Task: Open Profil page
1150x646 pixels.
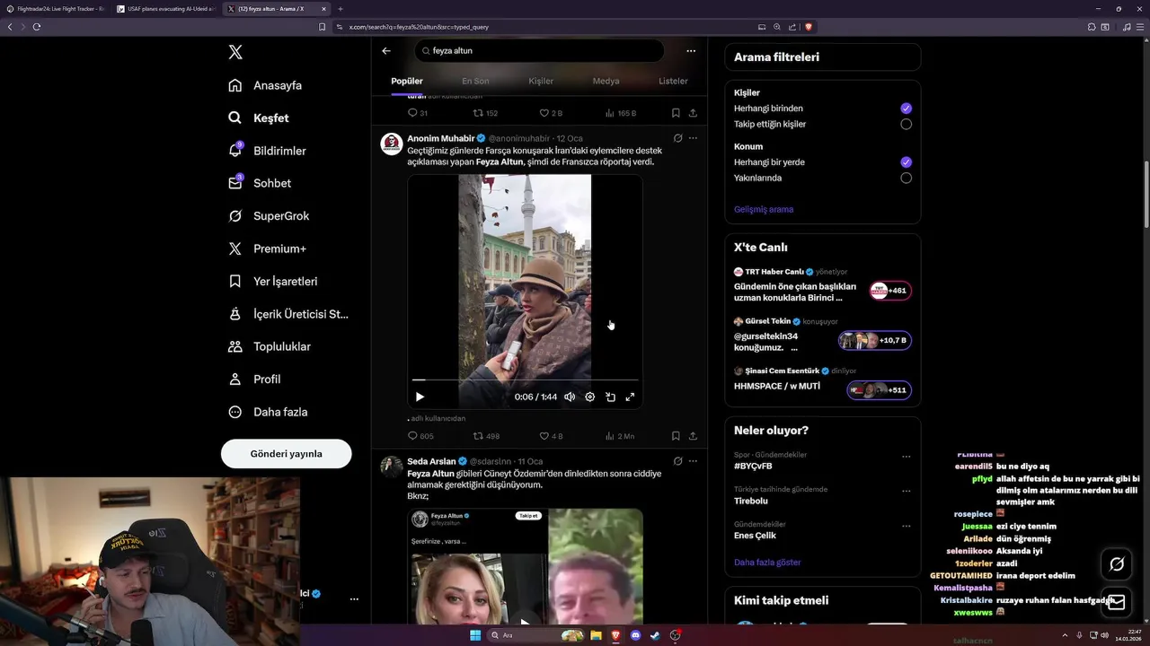Action: click(x=254, y=380)
